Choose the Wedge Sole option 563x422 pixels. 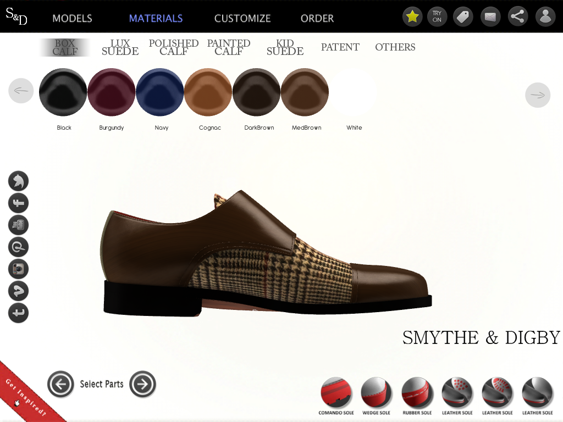click(x=376, y=396)
